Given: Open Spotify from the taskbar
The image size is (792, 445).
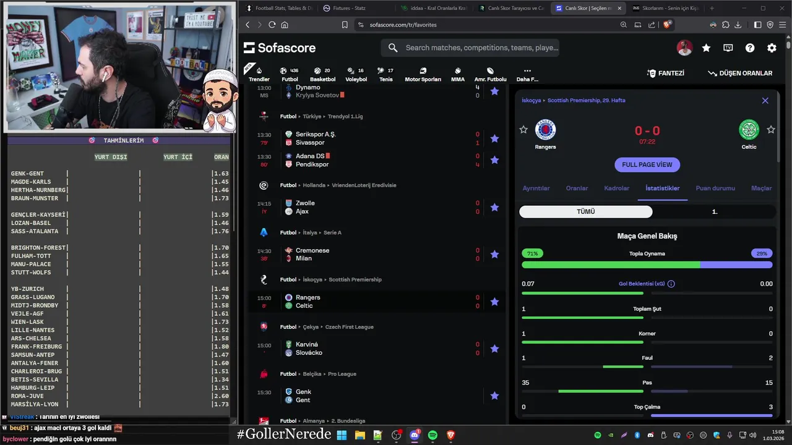Looking at the screenshot, I should point(433,435).
